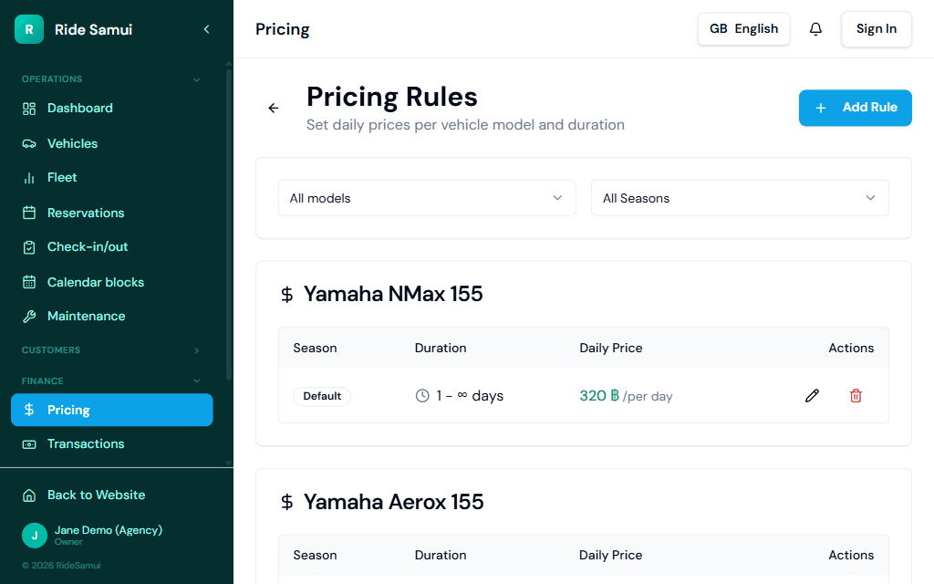
Task: Click the Maintenance wrench icon
Action: 29,317
